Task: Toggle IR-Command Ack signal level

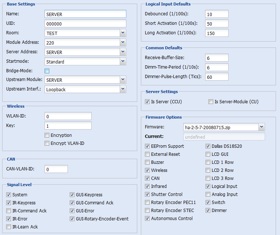Action: click(x=8, y=211)
